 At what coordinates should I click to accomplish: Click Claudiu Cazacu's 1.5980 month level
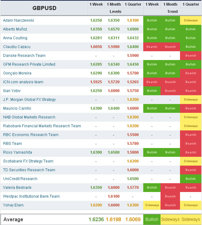(x=114, y=47)
